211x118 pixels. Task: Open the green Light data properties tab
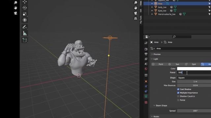tap(146, 96)
